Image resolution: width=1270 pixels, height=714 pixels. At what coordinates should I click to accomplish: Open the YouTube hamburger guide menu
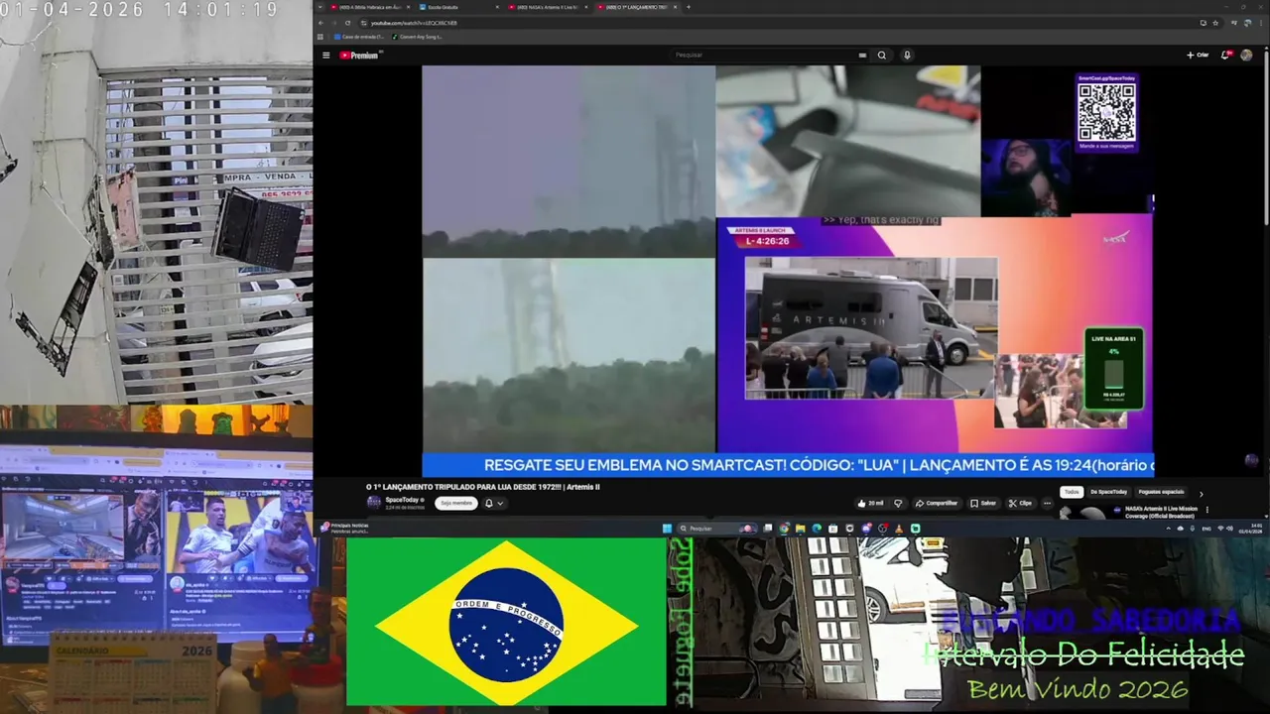coord(325,56)
